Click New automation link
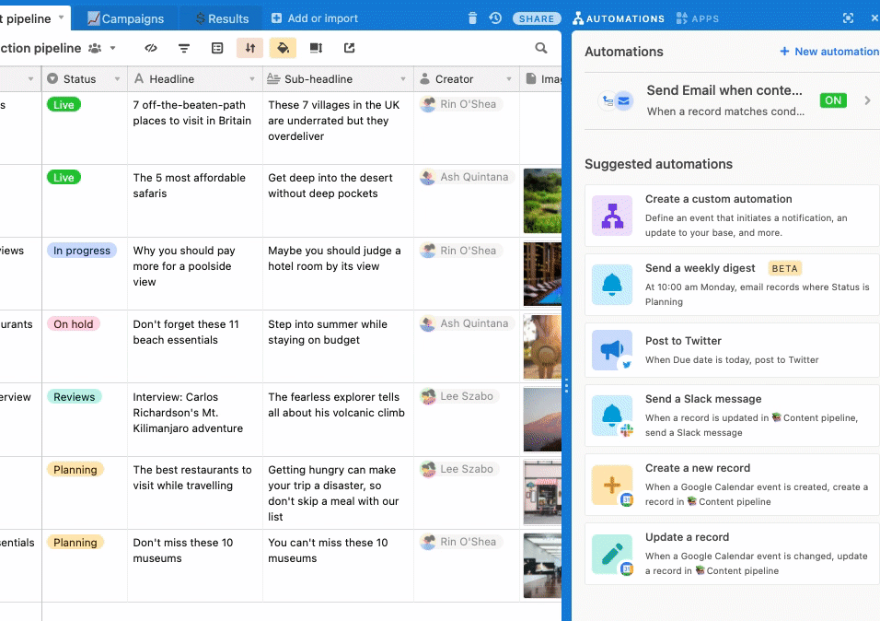The height and width of the screenshot is (621, 880). pyautogui.click(x=829, y=52)
